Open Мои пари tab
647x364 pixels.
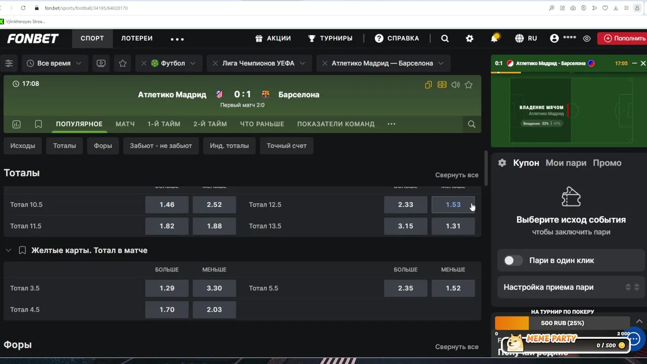point(566,163)
